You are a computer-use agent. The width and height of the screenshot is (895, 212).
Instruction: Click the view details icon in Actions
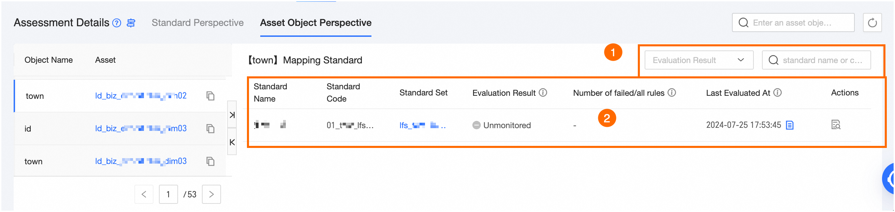tap(836, 124)
